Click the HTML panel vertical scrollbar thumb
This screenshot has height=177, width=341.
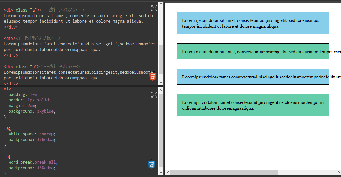click(161, 59)
